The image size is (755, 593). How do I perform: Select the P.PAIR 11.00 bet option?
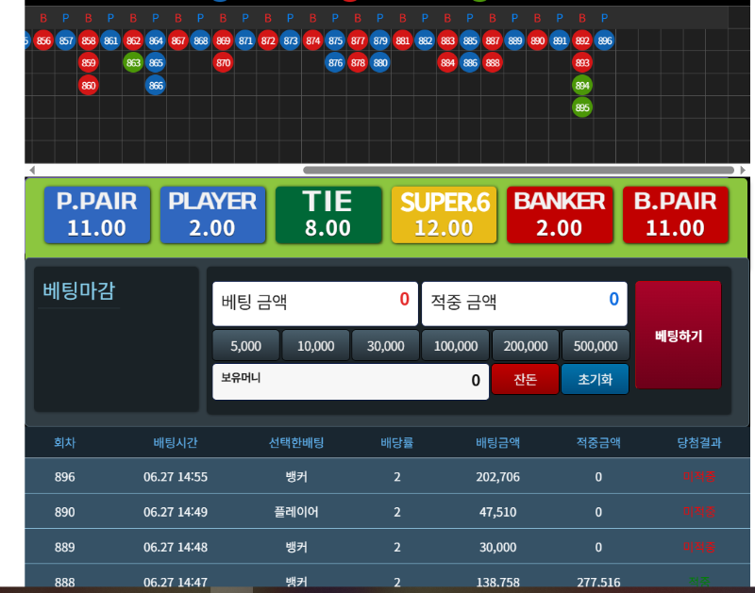click(x=97, y=215)
